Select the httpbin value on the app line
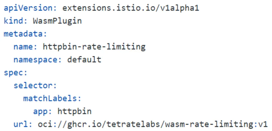 point(75,111)
